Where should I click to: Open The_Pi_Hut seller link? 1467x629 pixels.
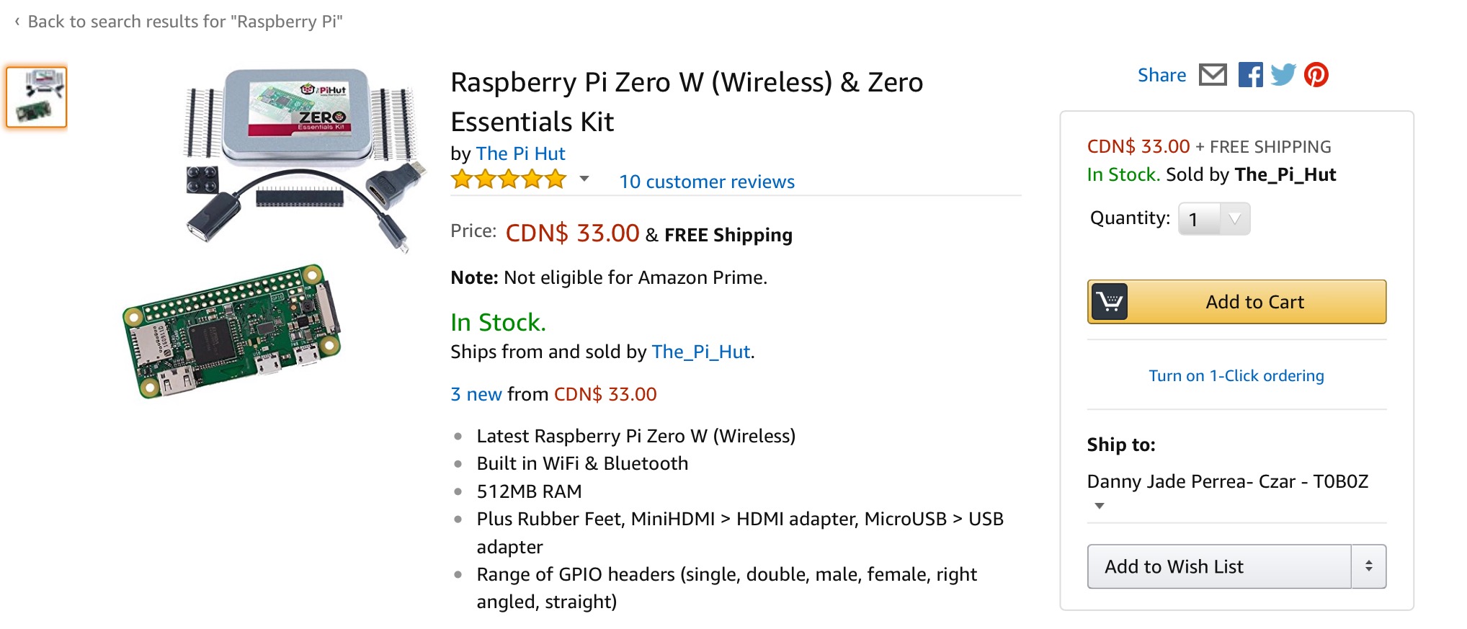[x=701, y=352]
